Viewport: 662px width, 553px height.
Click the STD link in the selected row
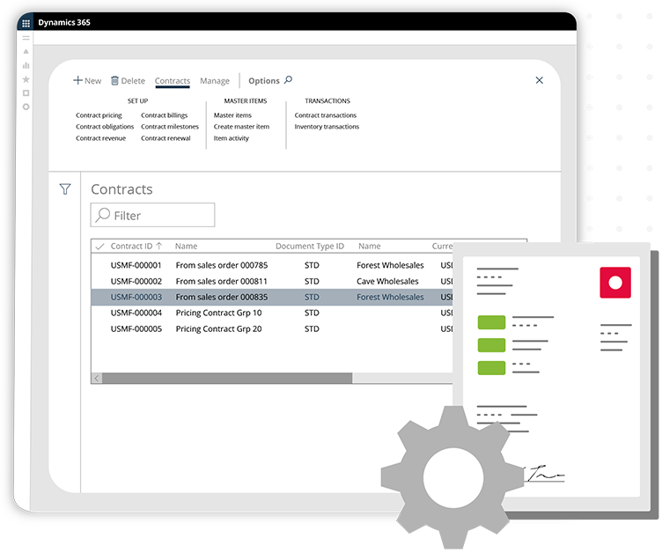point(312,298)
